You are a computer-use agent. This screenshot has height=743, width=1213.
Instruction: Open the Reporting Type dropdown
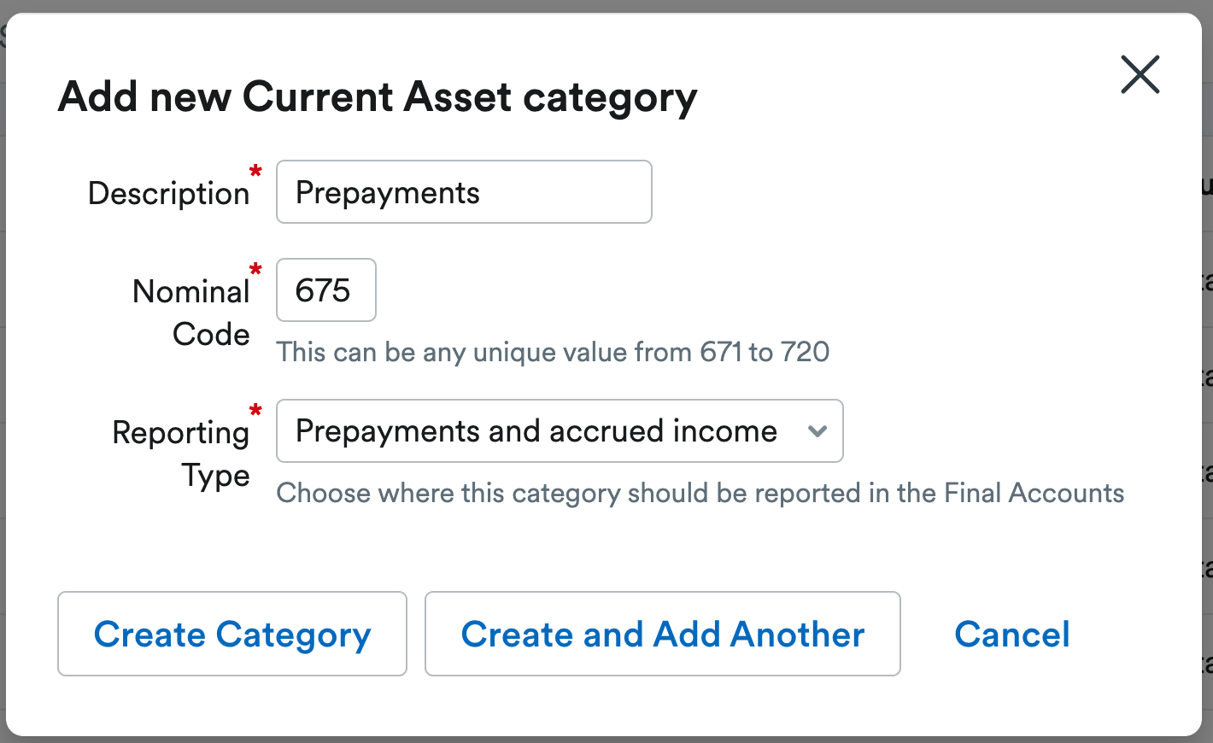(560, 431)
